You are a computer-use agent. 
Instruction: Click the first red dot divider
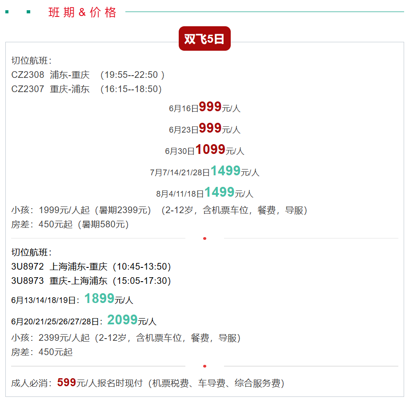pos(204,238)
